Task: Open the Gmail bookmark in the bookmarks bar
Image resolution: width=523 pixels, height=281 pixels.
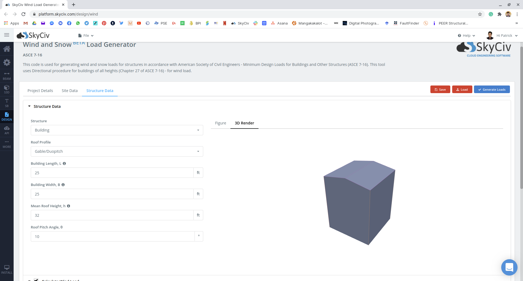Action: (25, 23)
